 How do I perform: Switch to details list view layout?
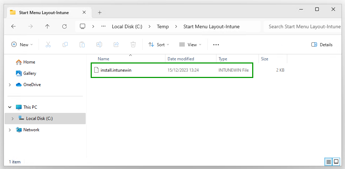tap(329, 162)
